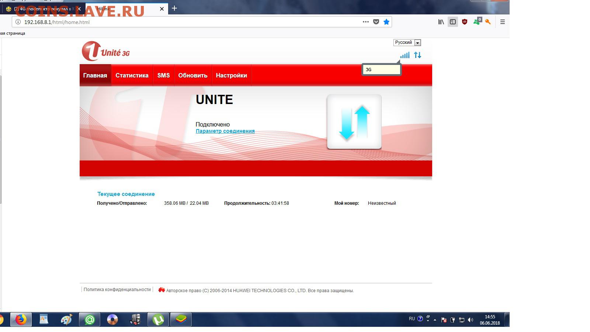Viewport: 590px width, 332px height.
Task: Click the site information icon in address bar
Action: pyautogui.click(x=18, y=22)
